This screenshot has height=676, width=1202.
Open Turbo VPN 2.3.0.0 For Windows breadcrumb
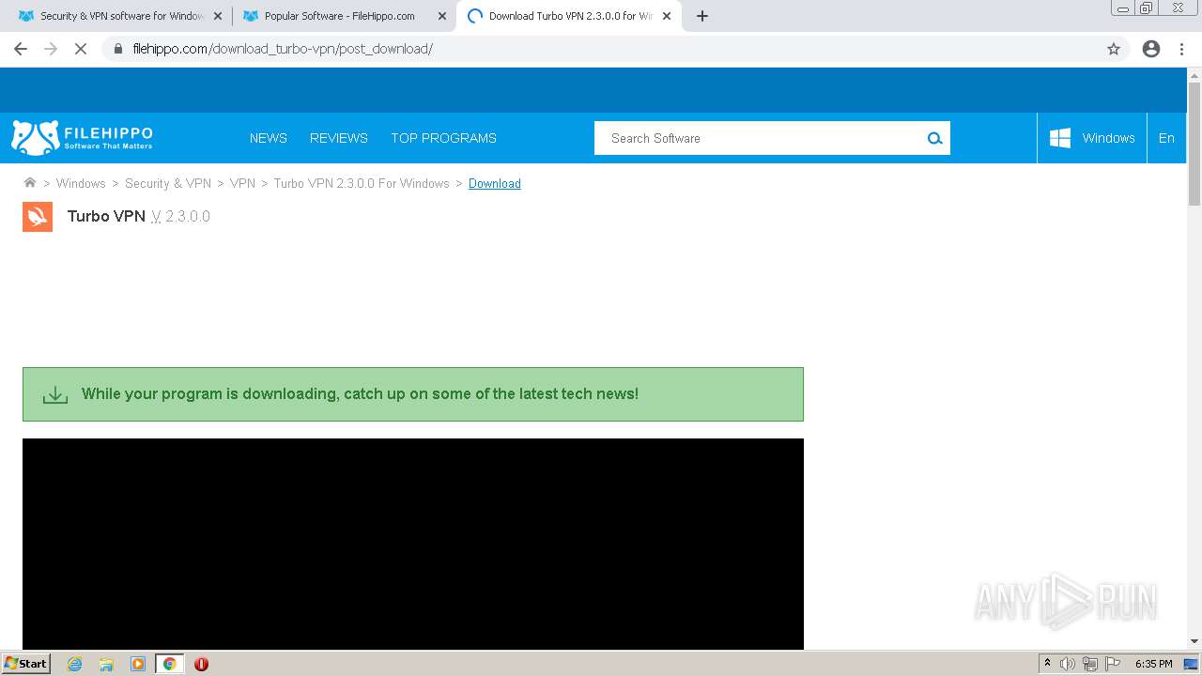pyautogui.click(x=362, y=183)
